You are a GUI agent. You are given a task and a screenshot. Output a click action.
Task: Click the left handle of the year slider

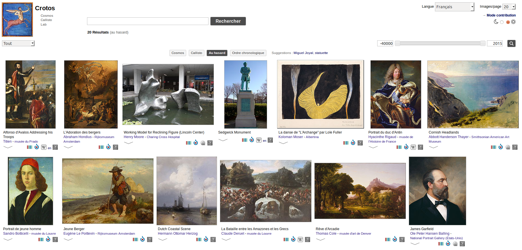pyautogui.click(x=398, y=43)
